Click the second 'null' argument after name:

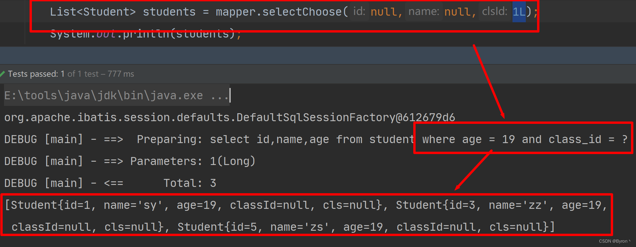(x=457, y=12)
